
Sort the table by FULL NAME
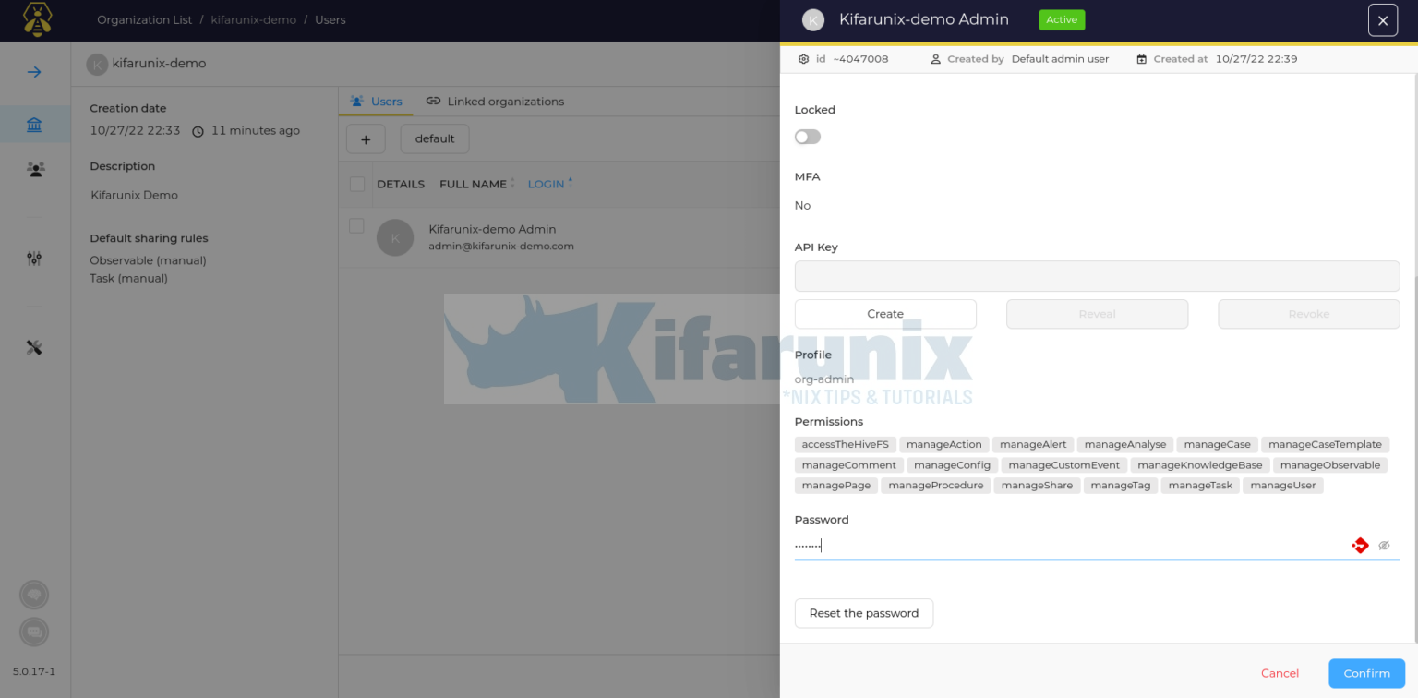(x=471, y=184)
